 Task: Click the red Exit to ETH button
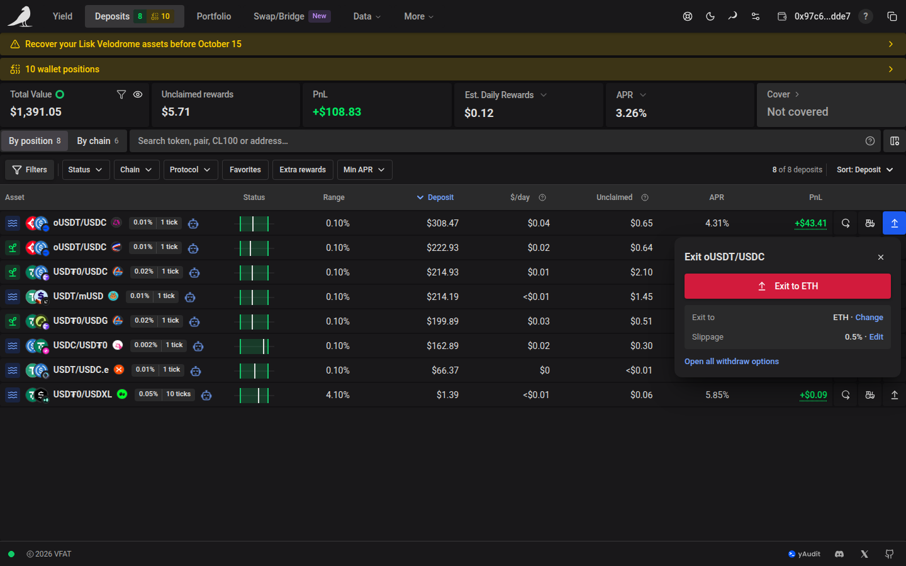788,286
